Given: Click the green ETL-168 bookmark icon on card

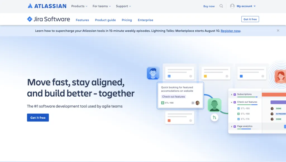Looking at the screenshot, I should click(163, 103).
